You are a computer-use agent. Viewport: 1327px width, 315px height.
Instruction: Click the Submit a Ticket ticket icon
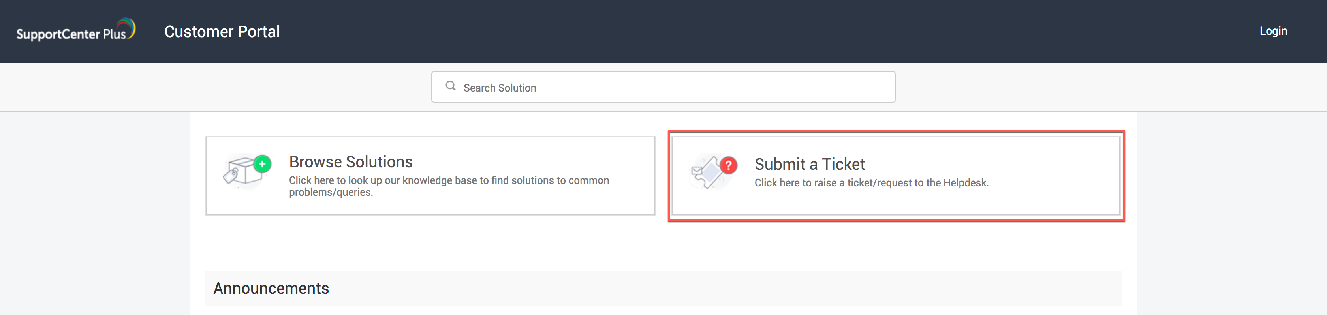(x=710, y=173)
